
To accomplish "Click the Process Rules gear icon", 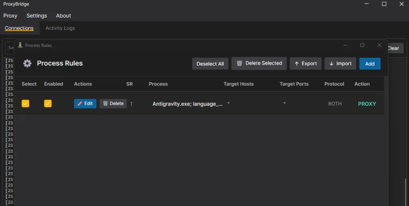I will pyautogui.click(x=27, y=63).
